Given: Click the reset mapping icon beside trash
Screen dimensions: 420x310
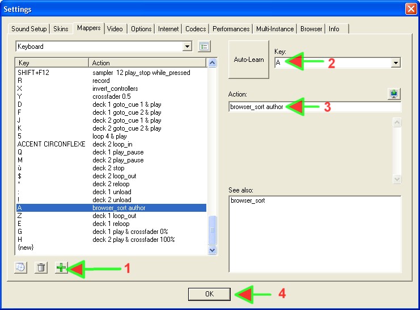Looking at the screenshot, I should tap(21, 268).
